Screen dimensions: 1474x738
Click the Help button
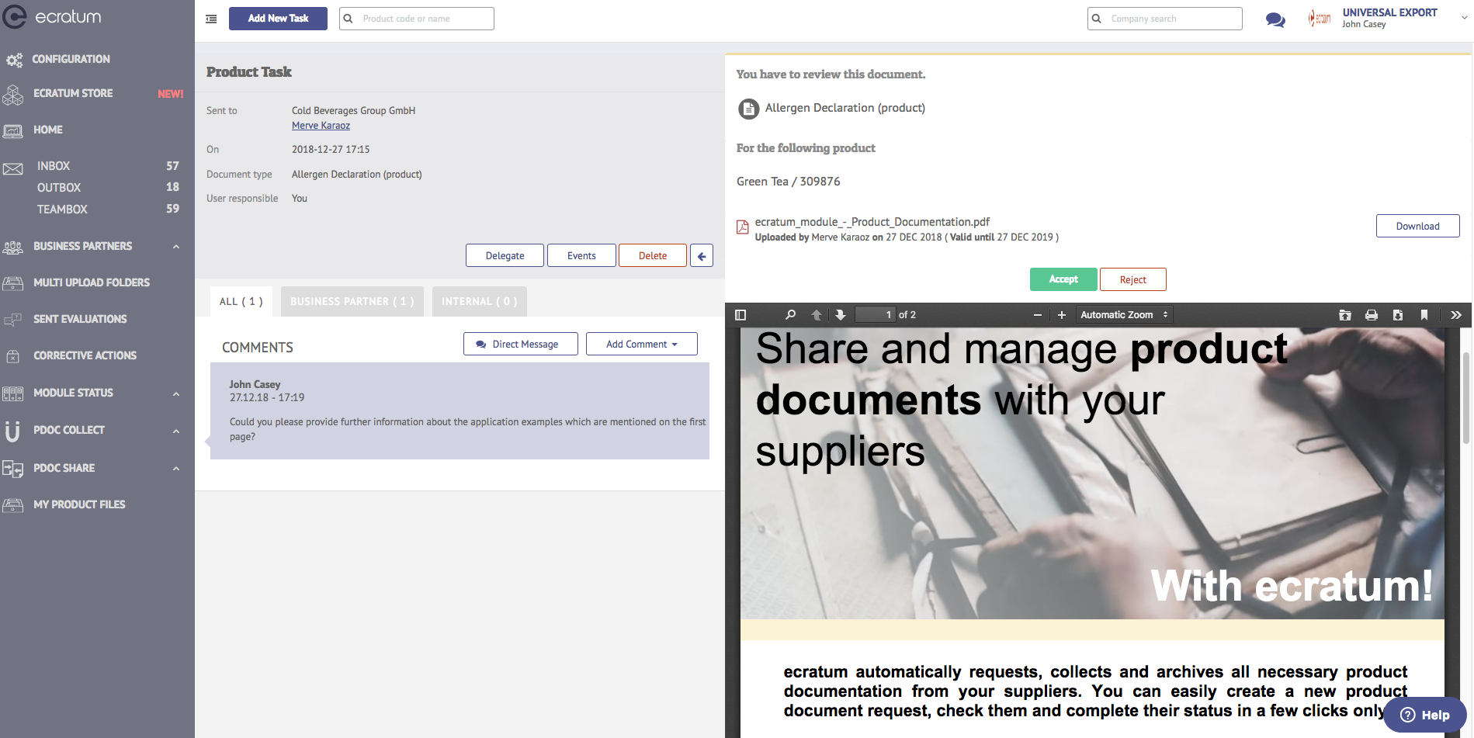coord(1425,715)
